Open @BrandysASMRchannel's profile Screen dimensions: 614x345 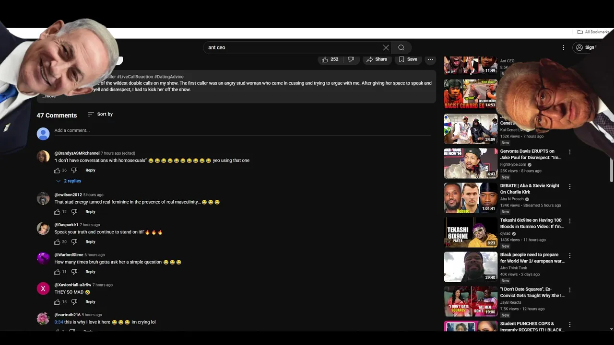pyautogui.click(x=77, y=153)
